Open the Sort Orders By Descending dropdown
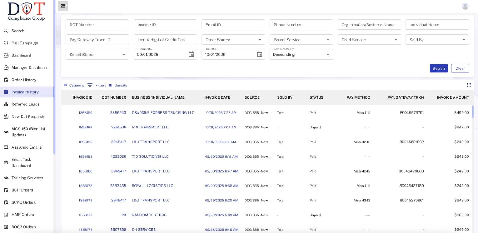The height and width of the screenshot is (233, 478). (301, 55)
